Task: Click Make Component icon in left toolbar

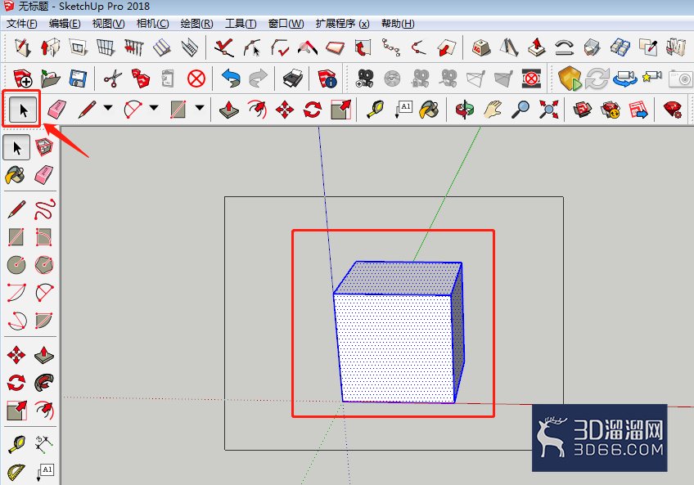Action: pyautogui.click(x=44, y=147)
